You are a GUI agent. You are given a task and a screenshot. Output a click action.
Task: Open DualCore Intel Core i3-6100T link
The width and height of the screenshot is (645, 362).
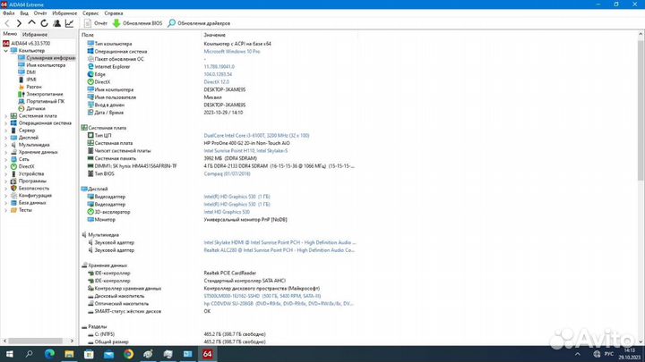[256, 136]
